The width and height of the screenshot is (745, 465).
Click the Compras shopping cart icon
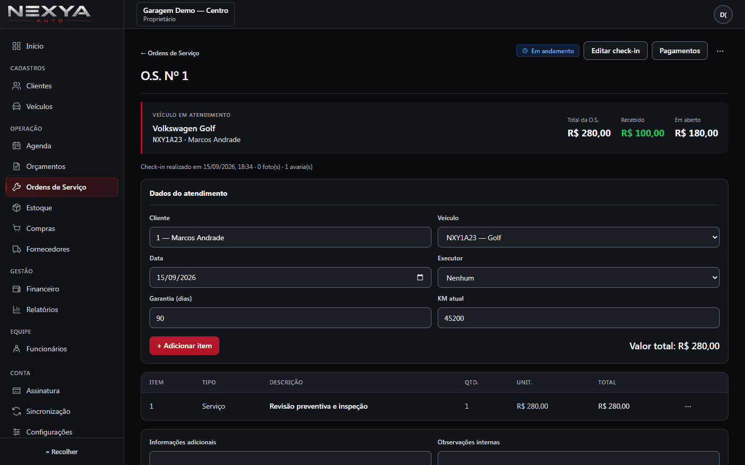point(17,228)
